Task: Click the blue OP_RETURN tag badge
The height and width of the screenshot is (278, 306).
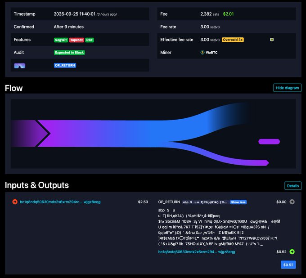Action: click(x=65, y=65)
